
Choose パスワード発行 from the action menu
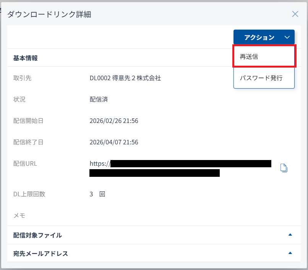pyautogui.click(x=261, y=78)
